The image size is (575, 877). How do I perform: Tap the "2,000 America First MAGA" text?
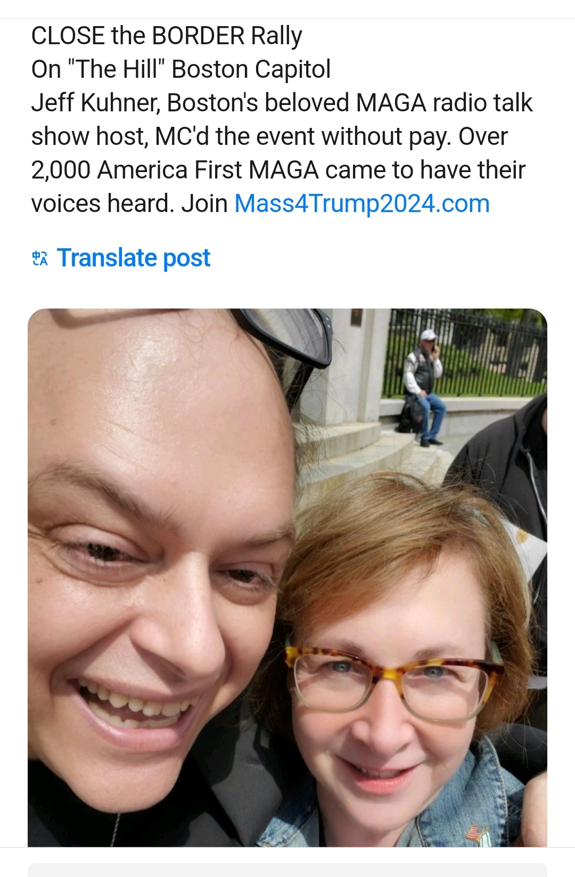(175, 170)
